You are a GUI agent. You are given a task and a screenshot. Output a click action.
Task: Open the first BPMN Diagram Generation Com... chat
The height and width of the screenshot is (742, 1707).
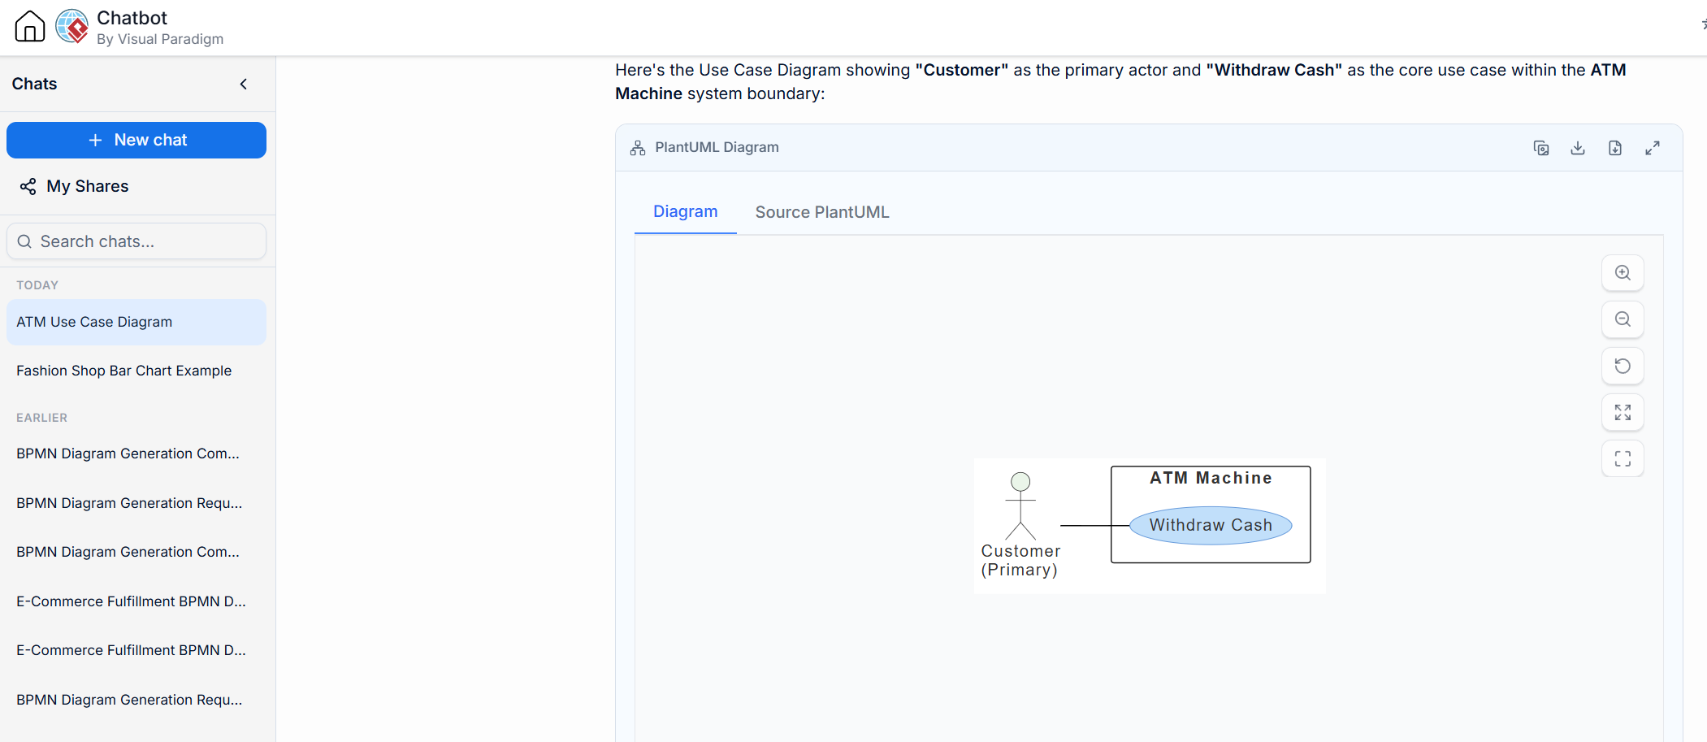(136, 453)
